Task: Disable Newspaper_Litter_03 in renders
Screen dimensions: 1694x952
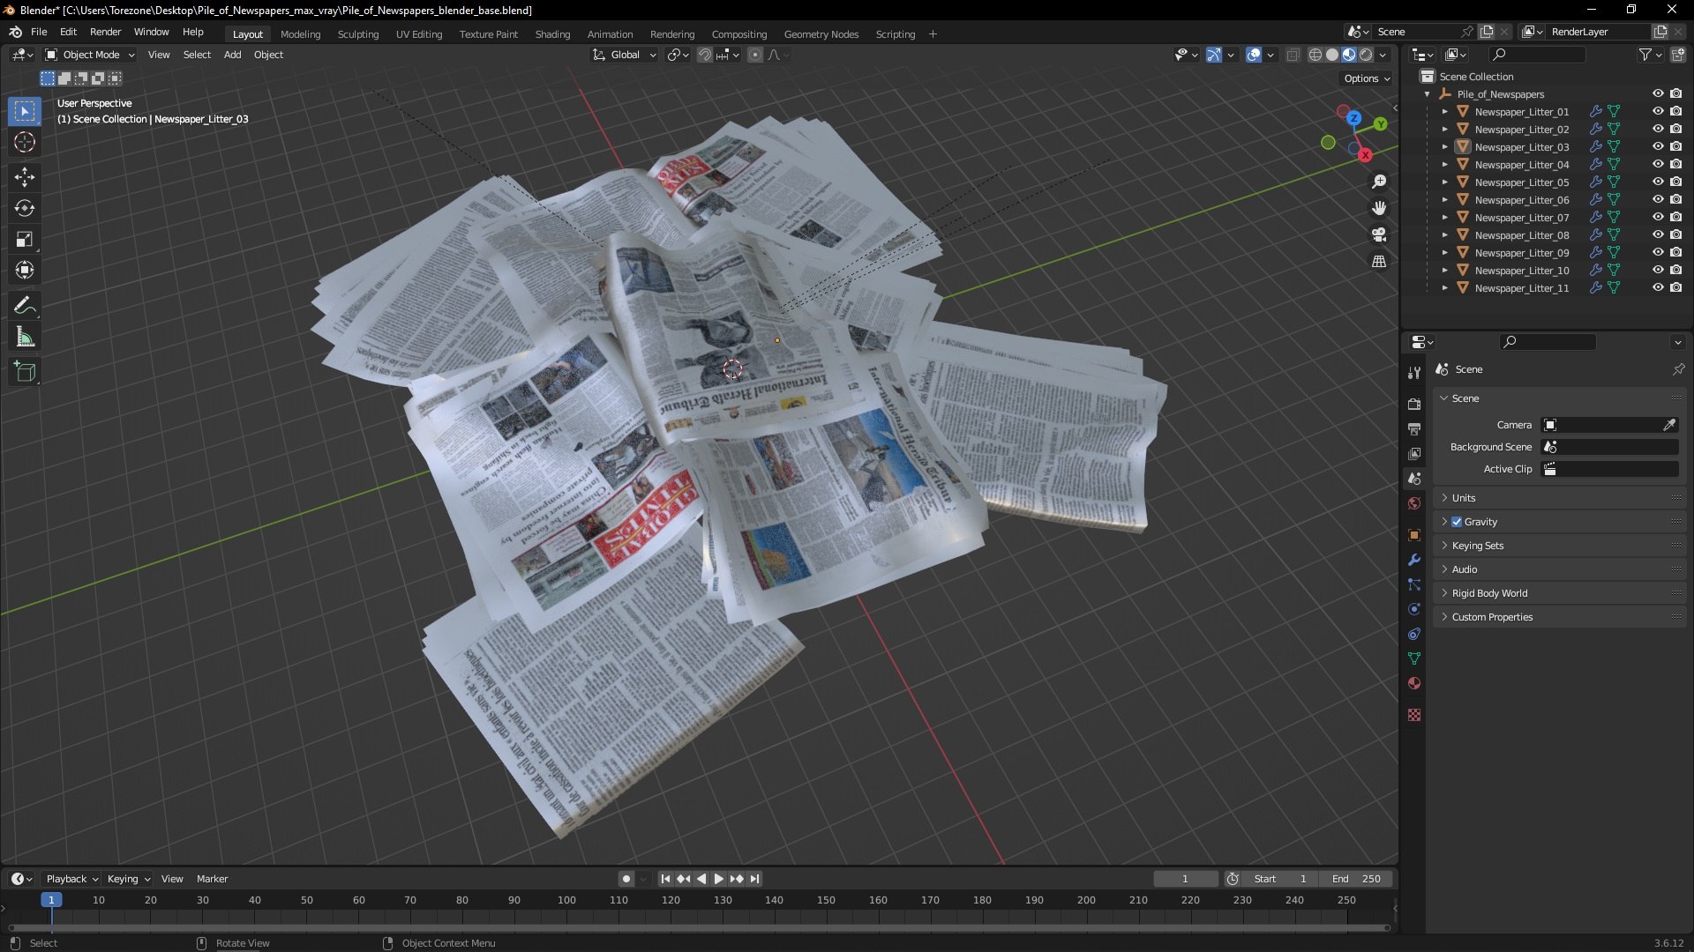Action: (1676, 147)
